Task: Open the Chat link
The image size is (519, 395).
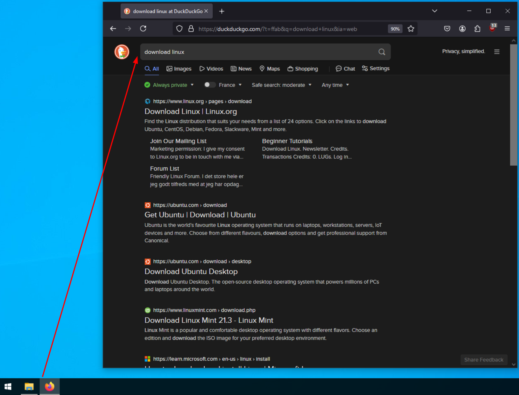Action: click(x=345, y=69)
